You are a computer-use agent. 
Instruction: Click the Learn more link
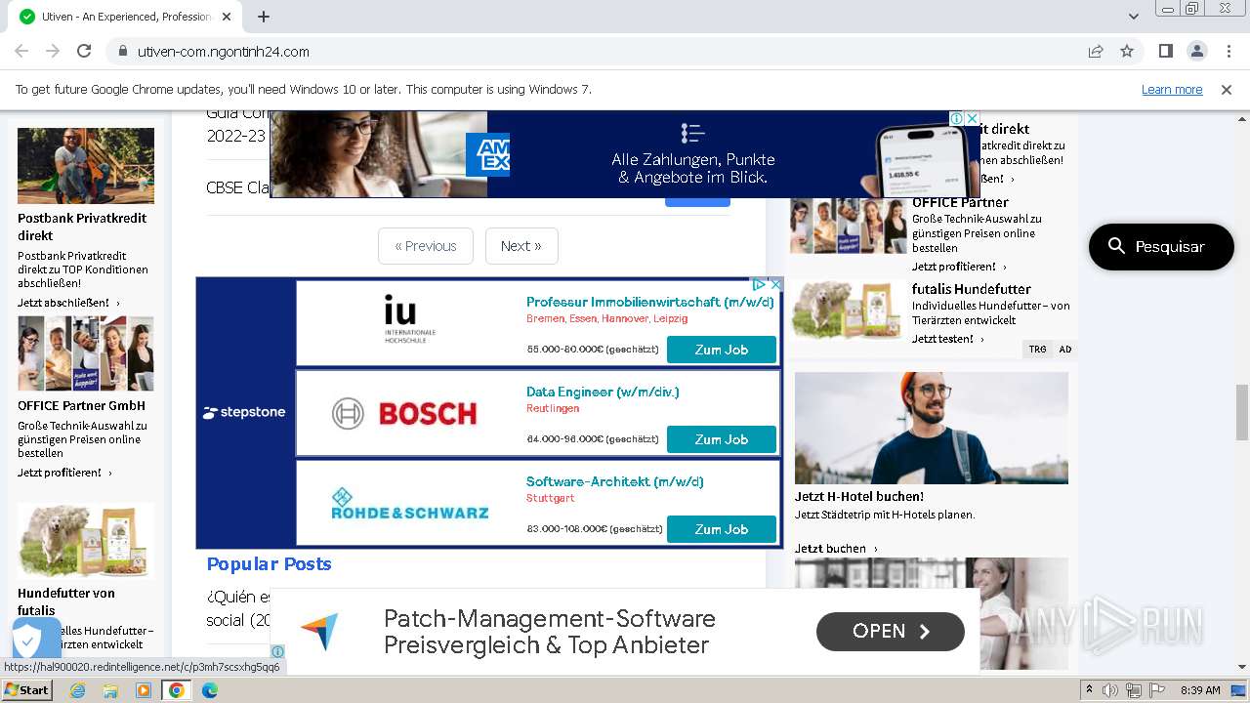click(x=1172, y=89)
